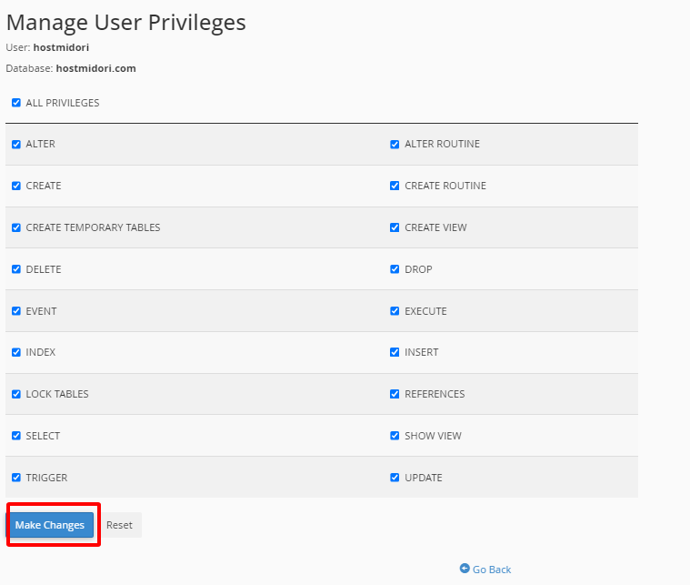
Task: Click the SHOW VIEW label text
Action: 433,436
